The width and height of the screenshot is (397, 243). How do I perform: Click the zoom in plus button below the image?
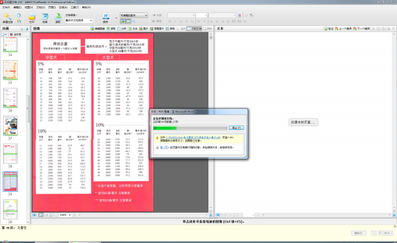coord(74,215)
